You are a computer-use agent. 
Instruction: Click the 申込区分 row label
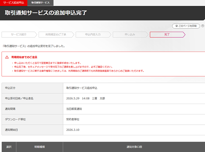[x=10, y=88]
